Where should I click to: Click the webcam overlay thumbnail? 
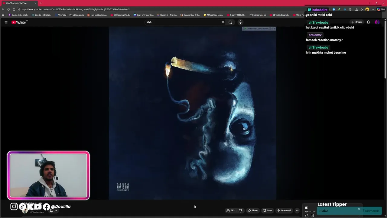point(48,175)
